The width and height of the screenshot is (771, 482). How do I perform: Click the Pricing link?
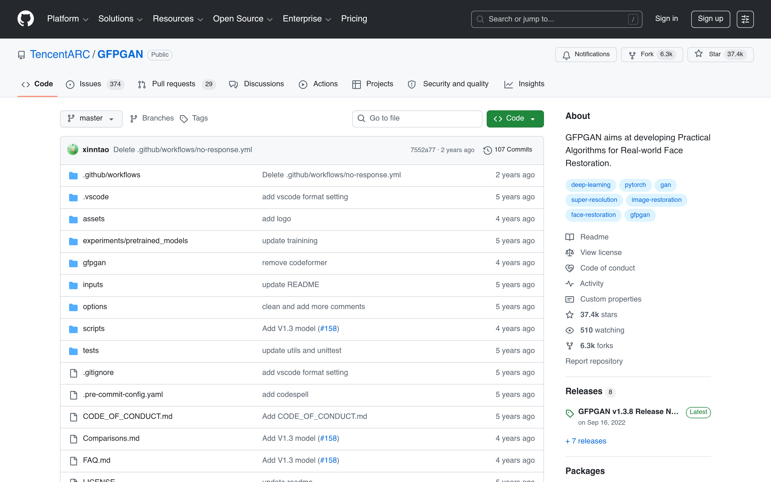click(354, 19)
